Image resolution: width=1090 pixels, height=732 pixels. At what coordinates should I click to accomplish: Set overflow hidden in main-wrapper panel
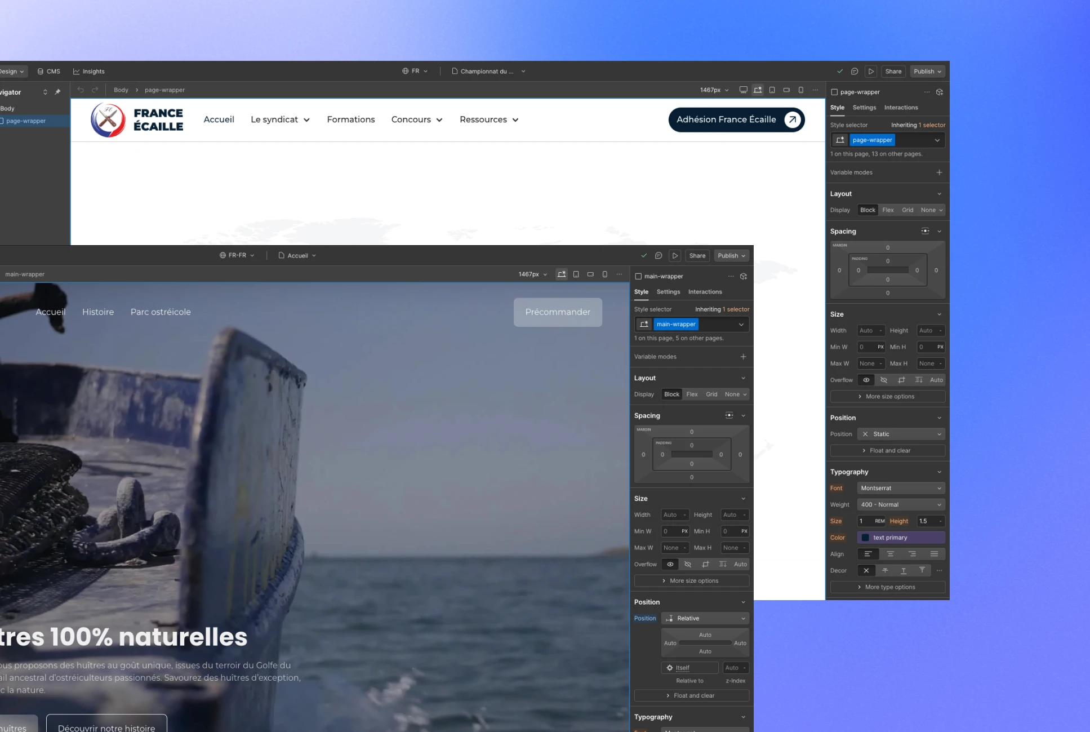[687, 564]
